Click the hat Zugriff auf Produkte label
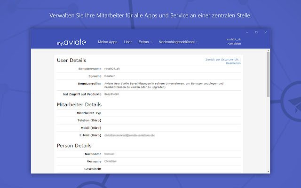301x188 pixels. [82, 94]
